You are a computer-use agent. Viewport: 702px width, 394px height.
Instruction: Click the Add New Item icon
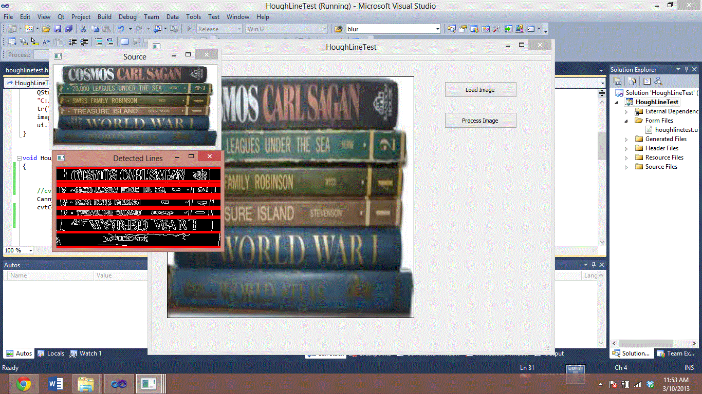[x=29, y=29]
